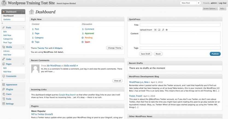Click the Approved comments link

tap(89, 33)
